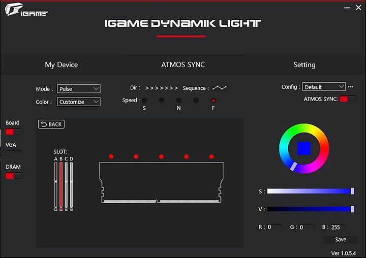Click the blue color preview square
The width and height of the screenshot is (366, 258).
pyautogui.click(x=304, y=148)
